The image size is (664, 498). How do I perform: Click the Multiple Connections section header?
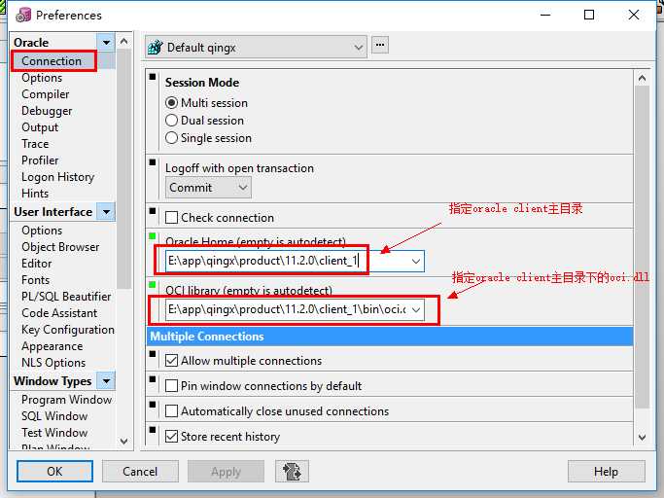coord(390,337)
